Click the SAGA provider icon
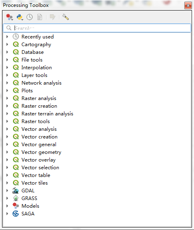The height and width of the screenshot is (230, 194). click(15, 213)
